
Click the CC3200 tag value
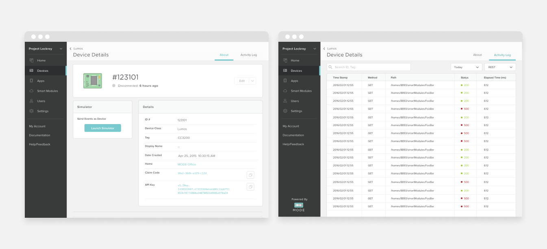tap(184, 138)
